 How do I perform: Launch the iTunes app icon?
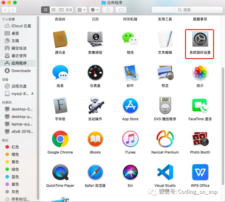130,139
